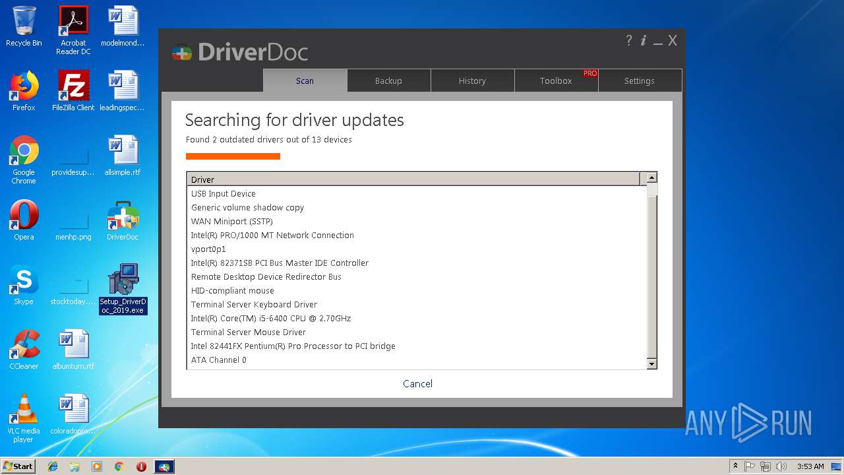The height and width of the screenshot is (475, 844).
Task: Click the driver list scroll-down arrow
Action: [x=651, y=364]
